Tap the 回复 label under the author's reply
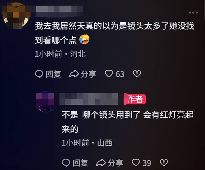205x170 pixels. tap(80, 163)
